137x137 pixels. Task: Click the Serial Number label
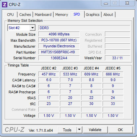(24, 58)
